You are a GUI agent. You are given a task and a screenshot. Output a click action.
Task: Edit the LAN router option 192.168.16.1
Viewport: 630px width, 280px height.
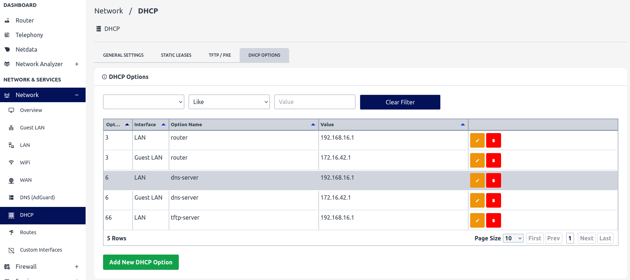477,140
